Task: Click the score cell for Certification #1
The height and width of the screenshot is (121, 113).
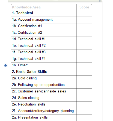Action: pyautogui.click(x=84, y=26)
